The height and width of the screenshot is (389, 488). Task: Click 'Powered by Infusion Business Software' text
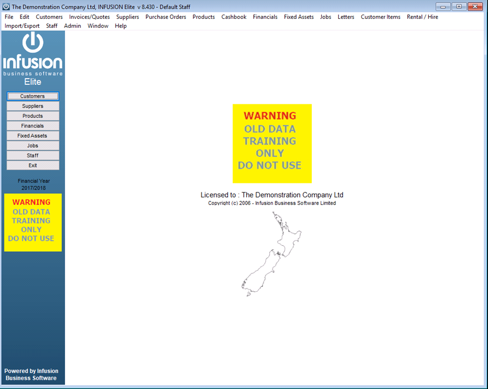tap(31, 374)
